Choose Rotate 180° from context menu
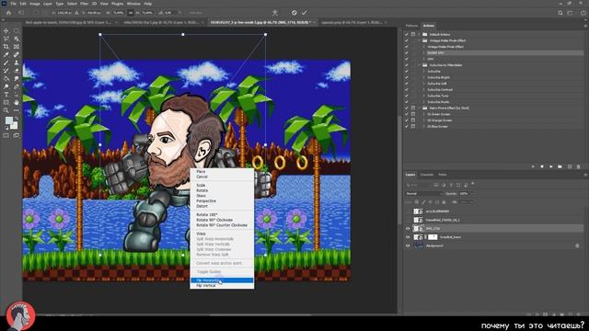The image size is (589, 331). click(x=222, y=214)
